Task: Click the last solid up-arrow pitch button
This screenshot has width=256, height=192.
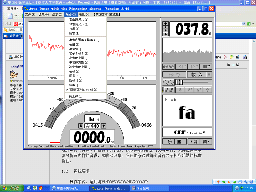Action: click(207, 90)
